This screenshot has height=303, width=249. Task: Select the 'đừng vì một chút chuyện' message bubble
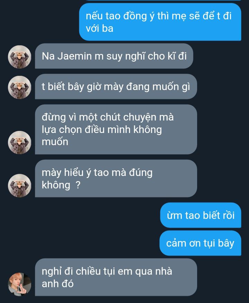116,130
